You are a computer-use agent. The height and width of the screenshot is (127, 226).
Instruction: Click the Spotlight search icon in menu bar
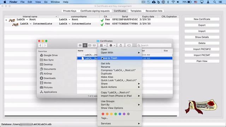[215, 2]
